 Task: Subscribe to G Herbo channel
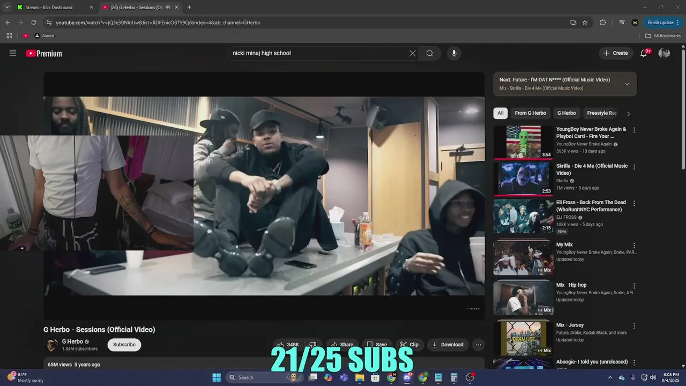(124, 345)
